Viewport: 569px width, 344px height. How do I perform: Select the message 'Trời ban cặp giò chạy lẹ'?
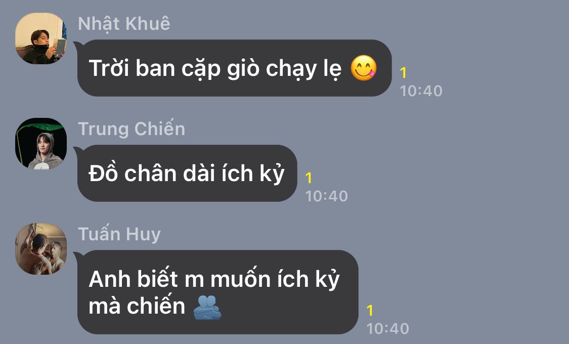coord(234,68)
